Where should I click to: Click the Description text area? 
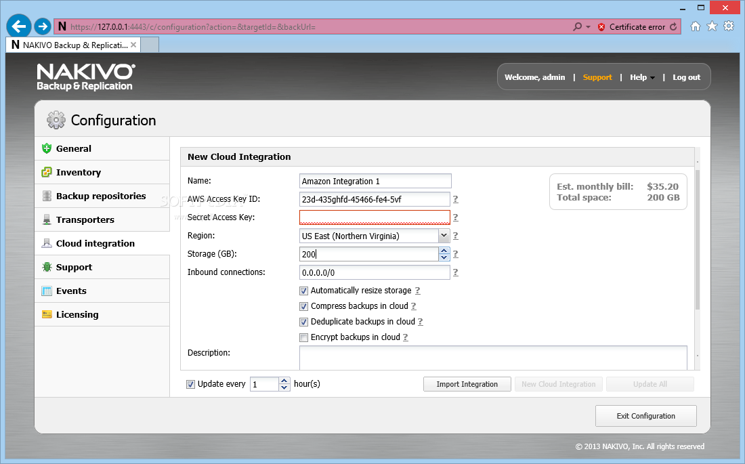coord(493,358)
